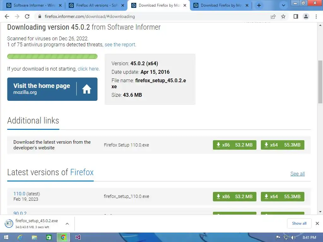This screenshot has width=323, height=242.
Task: Select Size 43.6 MB text
Action: click(127, 95)
